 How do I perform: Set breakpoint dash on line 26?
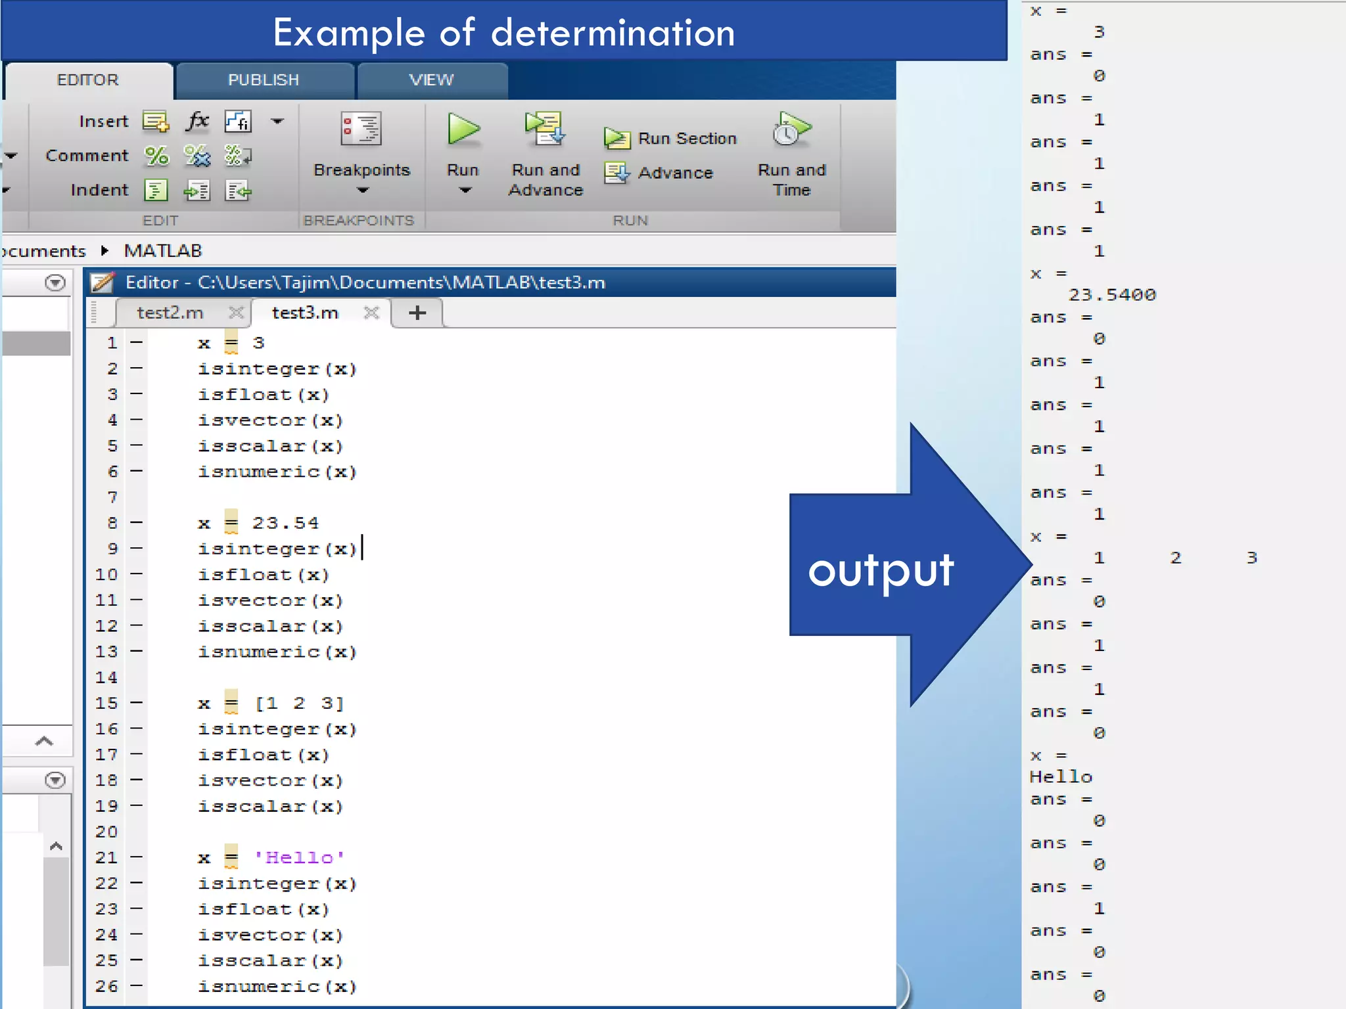[x=137, y=986]
